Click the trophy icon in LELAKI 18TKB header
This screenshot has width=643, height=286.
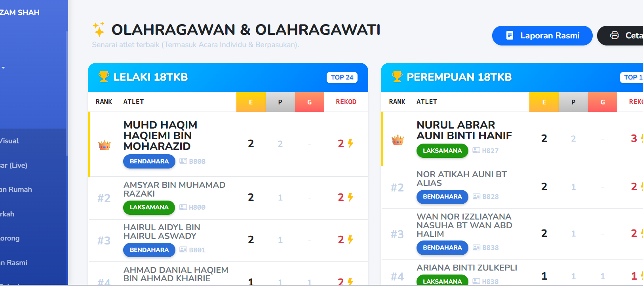tap(104, 76)
